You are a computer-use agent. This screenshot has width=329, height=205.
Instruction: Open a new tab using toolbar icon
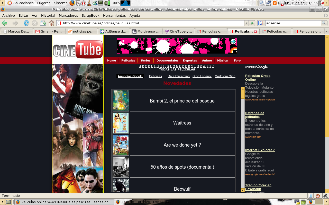tap(43, 23)
